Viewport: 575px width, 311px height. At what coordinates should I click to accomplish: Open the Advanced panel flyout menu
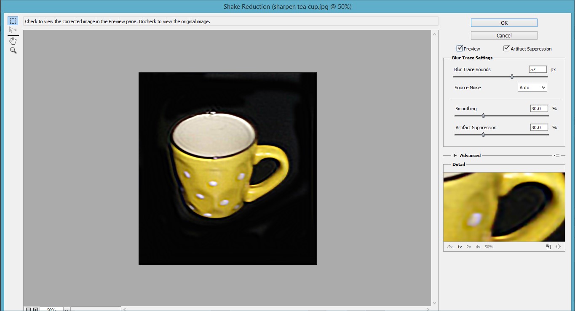(557, 155)
